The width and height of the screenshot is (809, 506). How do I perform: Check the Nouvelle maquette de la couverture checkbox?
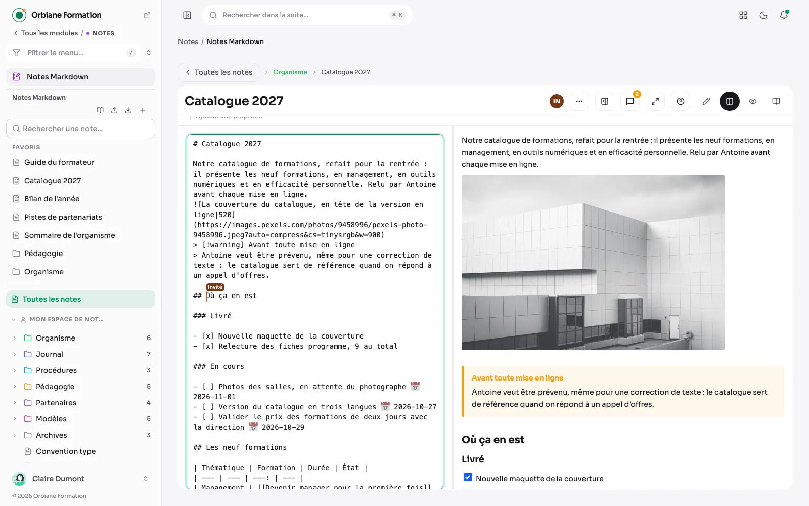tap(468, 478)
